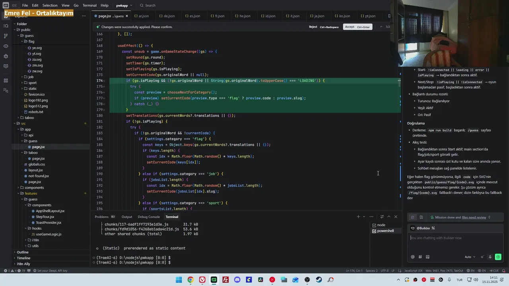Click the UTF-8 encoding status item
This screenshot has height=286, width=509.
coord(385,271)
